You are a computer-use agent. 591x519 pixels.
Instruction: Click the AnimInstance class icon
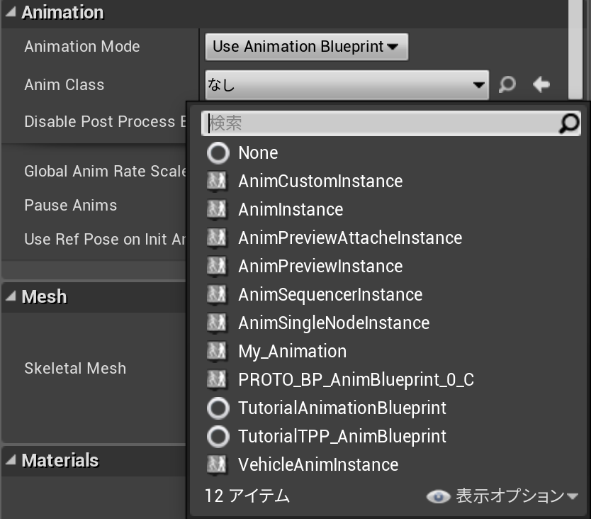click(217, 209)
